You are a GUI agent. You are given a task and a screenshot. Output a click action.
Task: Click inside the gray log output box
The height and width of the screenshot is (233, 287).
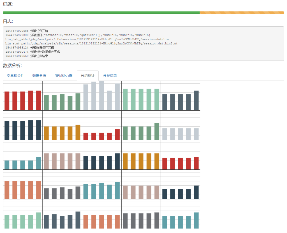coord(143,43)
